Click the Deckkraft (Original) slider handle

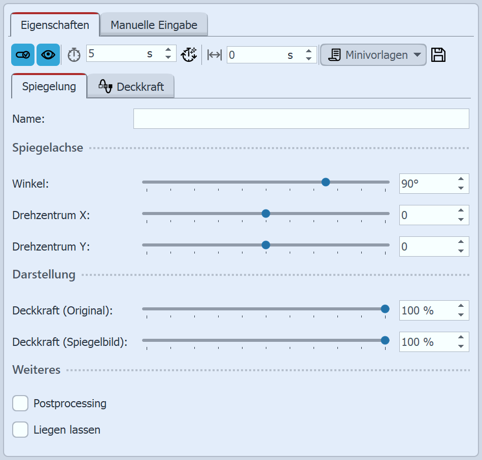[385, 308]
